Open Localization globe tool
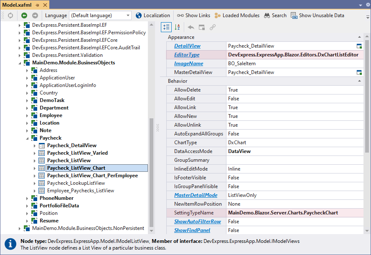371x255 pixels. coord(153,15)
